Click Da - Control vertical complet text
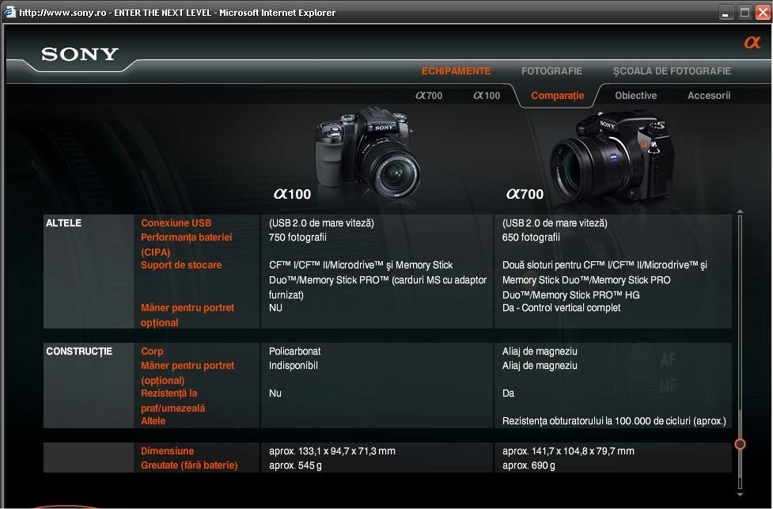 pyautogui.click(x=561, y=308)
